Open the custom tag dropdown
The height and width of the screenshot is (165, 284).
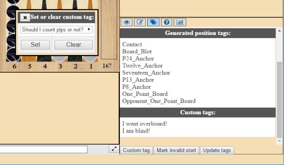pos(56,30)
